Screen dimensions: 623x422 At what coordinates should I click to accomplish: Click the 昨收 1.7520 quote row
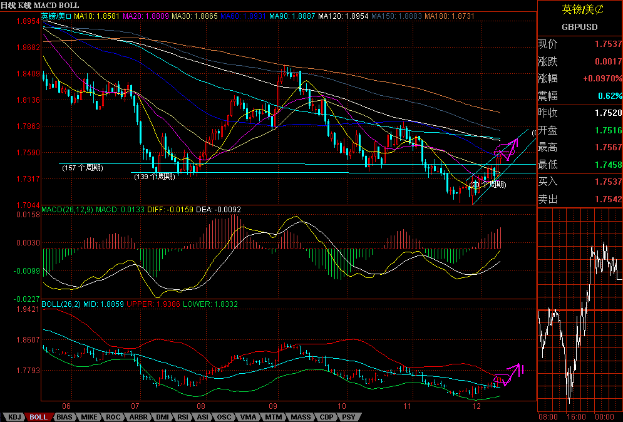580,113
